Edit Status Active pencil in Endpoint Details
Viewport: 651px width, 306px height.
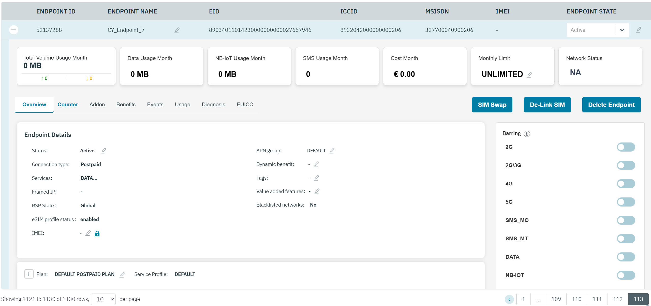pos(103,151)
